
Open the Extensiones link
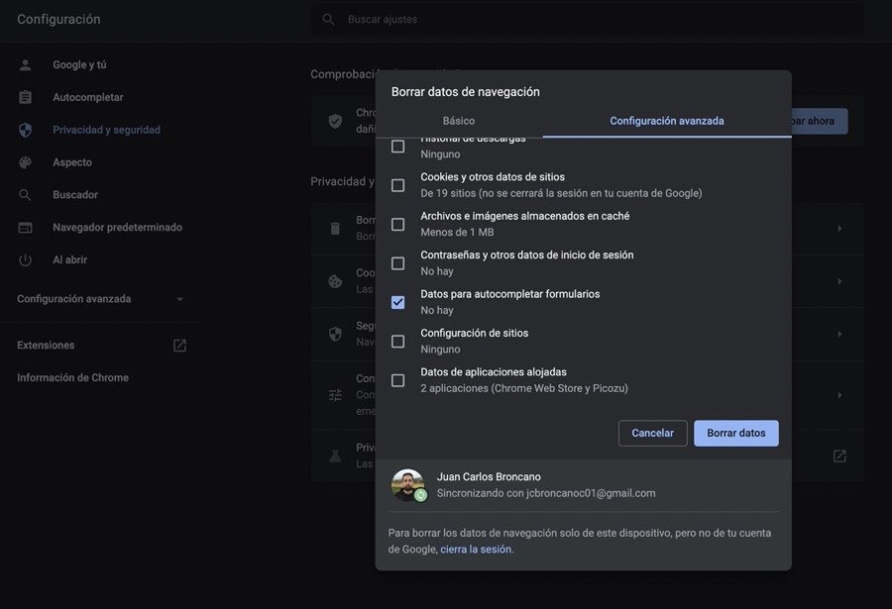pos(46,346)
